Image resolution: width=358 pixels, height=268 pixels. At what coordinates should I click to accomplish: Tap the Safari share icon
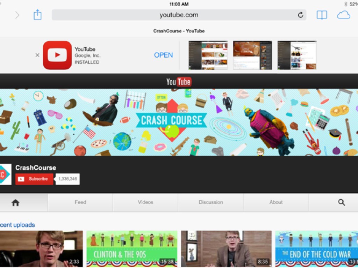coord(37,15)
